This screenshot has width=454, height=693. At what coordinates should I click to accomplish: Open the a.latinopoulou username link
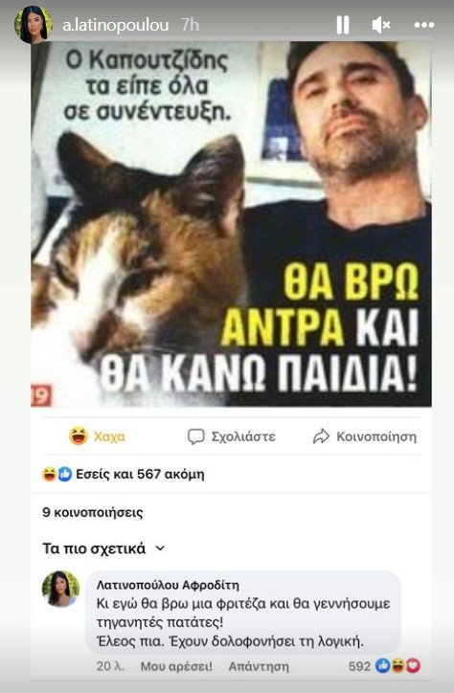115,25
